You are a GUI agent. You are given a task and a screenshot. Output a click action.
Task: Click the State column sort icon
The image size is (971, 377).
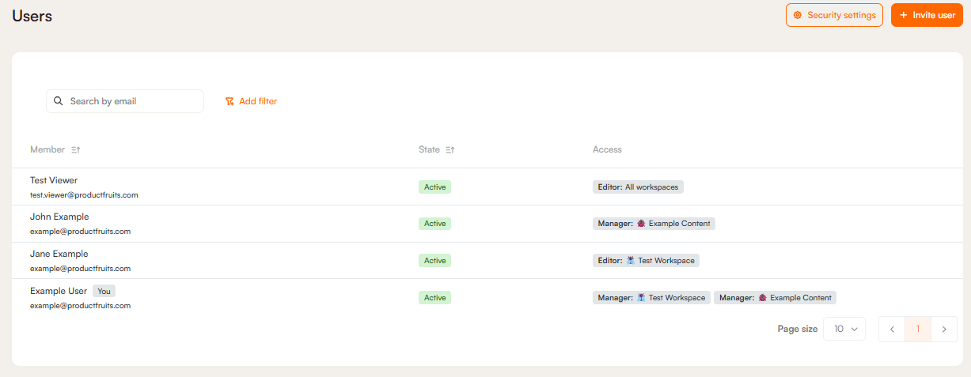tap(450, 150)
